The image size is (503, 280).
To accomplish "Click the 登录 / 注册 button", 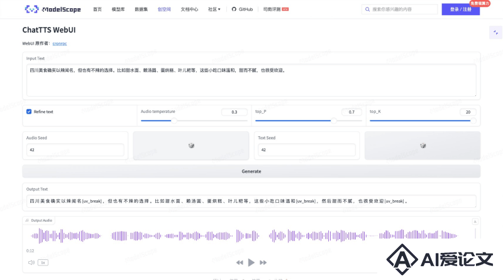I will click(x=461, y=9).
